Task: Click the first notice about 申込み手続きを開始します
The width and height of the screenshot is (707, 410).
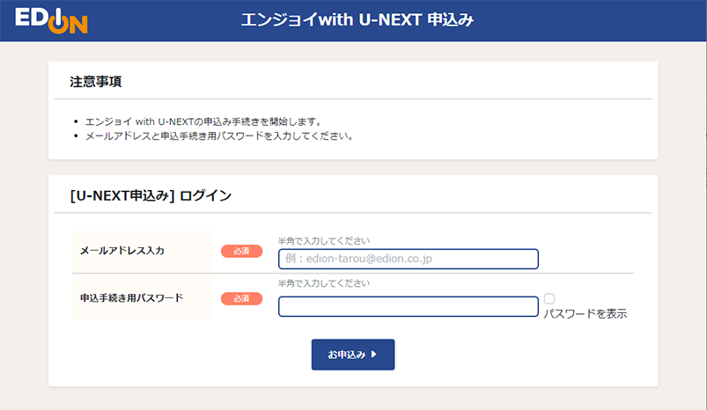Action: (203, 121)
